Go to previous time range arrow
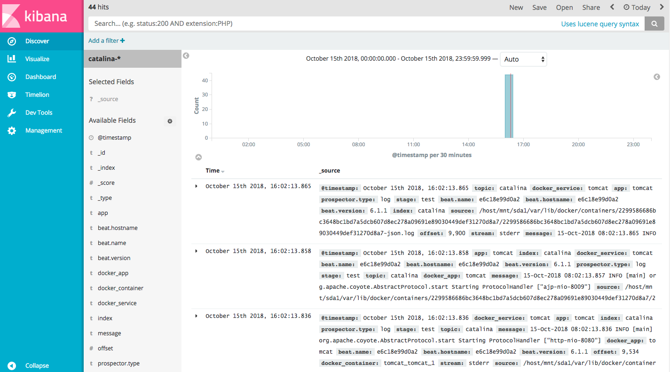 [612, 7]
